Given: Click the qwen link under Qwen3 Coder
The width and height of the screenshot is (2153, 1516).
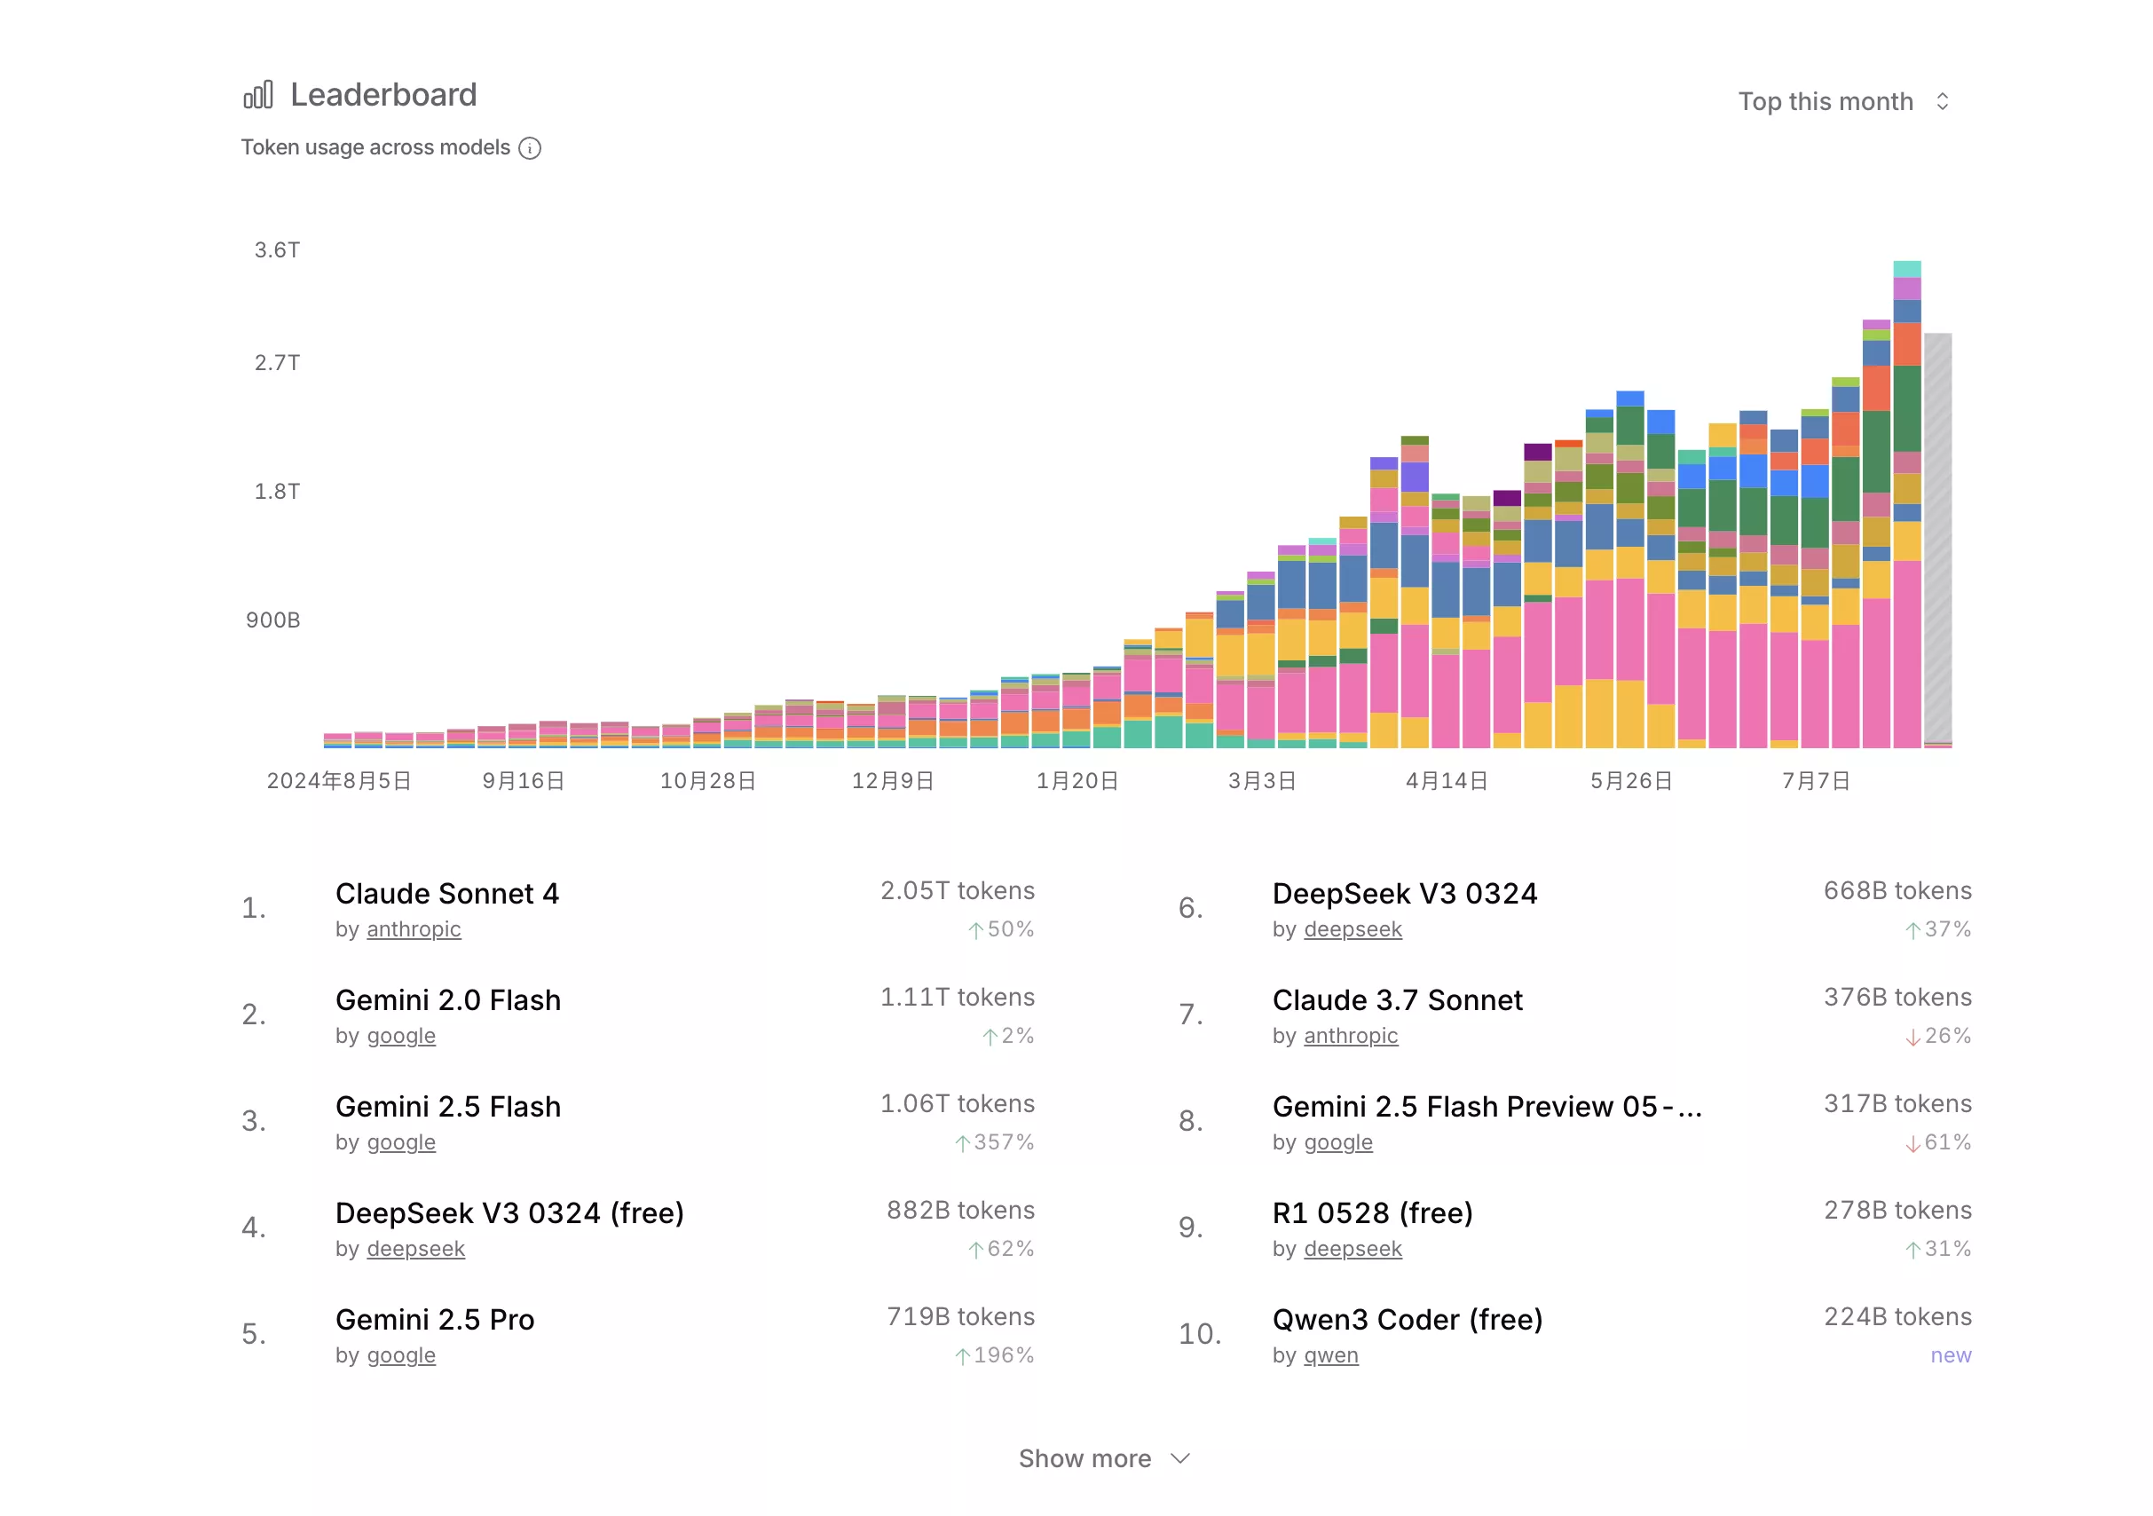Looking at the screenshot, I should coord(1330,1354).
